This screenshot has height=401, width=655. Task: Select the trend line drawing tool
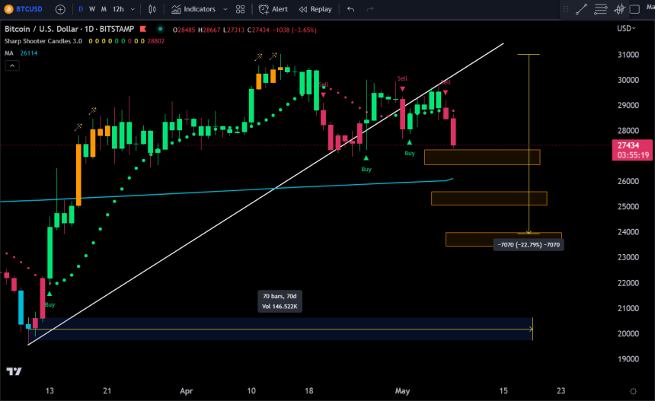pyautogui.click(x=581, y=9)
